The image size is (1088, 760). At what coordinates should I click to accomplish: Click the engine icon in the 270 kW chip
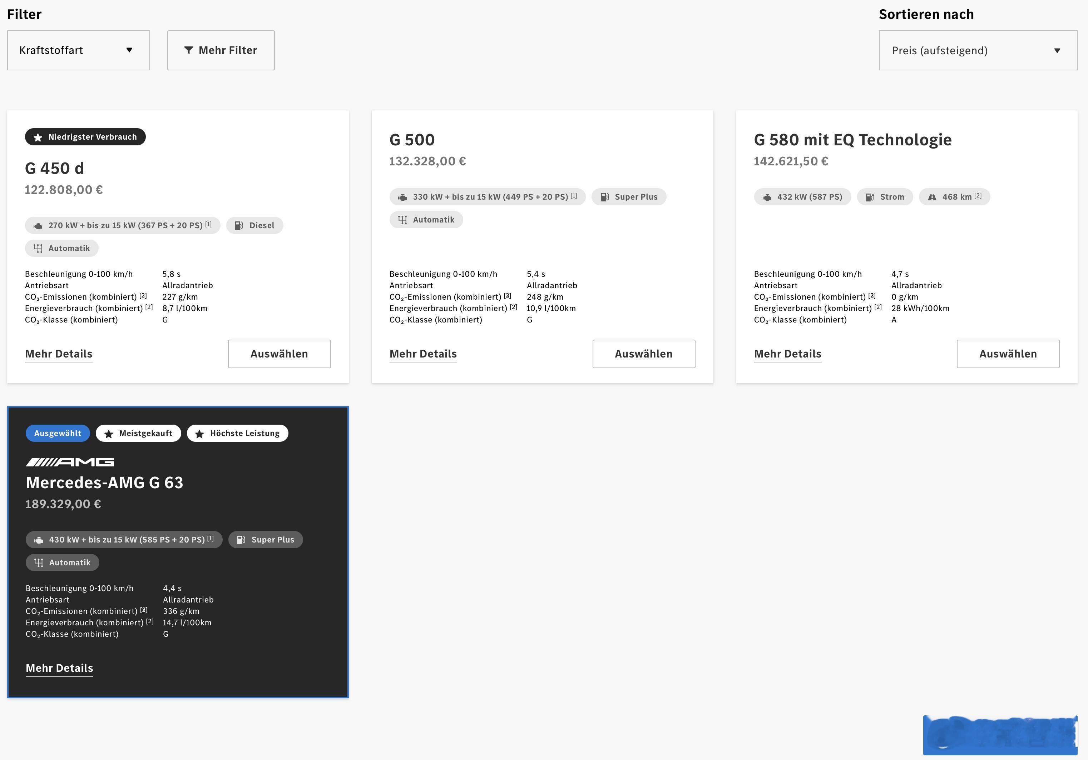[38, 226]
